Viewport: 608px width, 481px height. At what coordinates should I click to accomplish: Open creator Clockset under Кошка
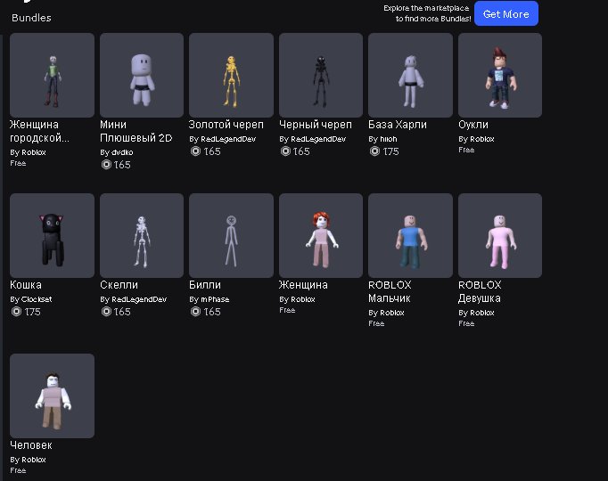pyautogui.click(x=37, y=299)
